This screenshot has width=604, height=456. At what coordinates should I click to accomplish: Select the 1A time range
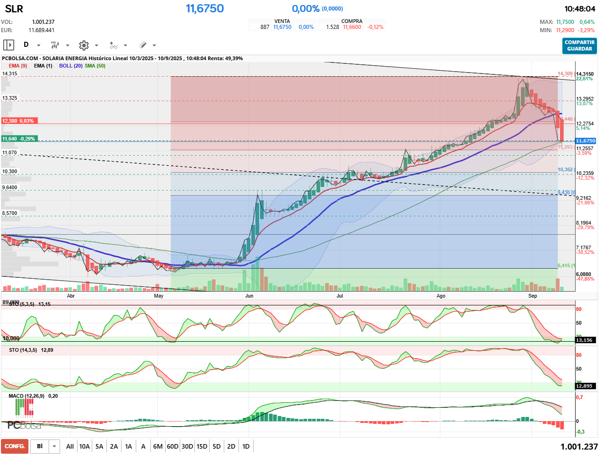(x=128, y=446)
